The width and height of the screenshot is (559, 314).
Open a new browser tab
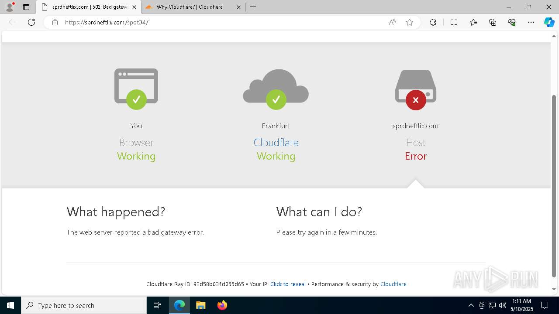coord(253,7)
